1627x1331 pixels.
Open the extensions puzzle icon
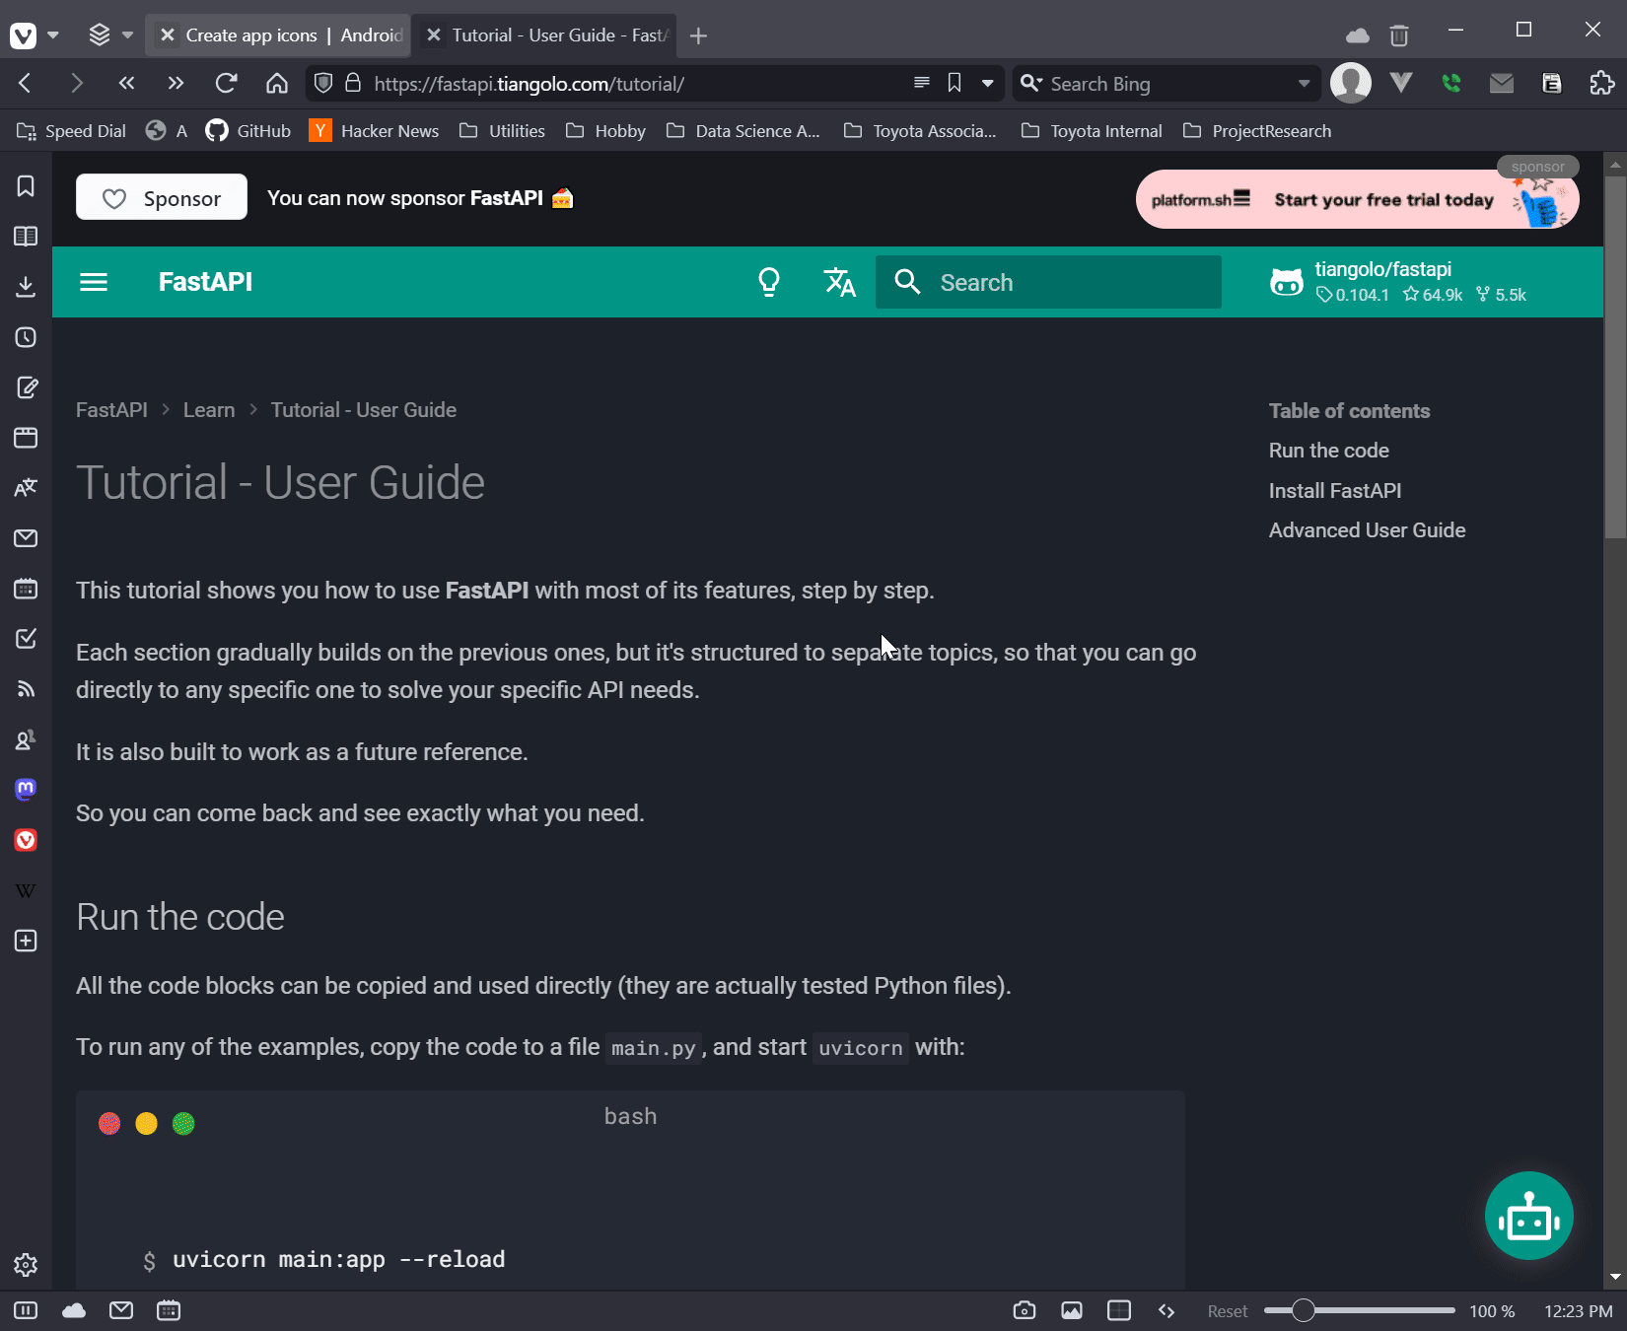click(1602, 83)
